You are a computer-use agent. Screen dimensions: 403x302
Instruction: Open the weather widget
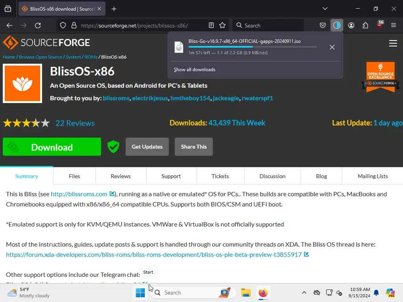tap(28, 293)
